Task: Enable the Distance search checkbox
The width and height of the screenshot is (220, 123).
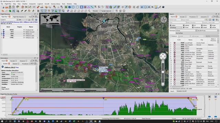Action: 170,36
